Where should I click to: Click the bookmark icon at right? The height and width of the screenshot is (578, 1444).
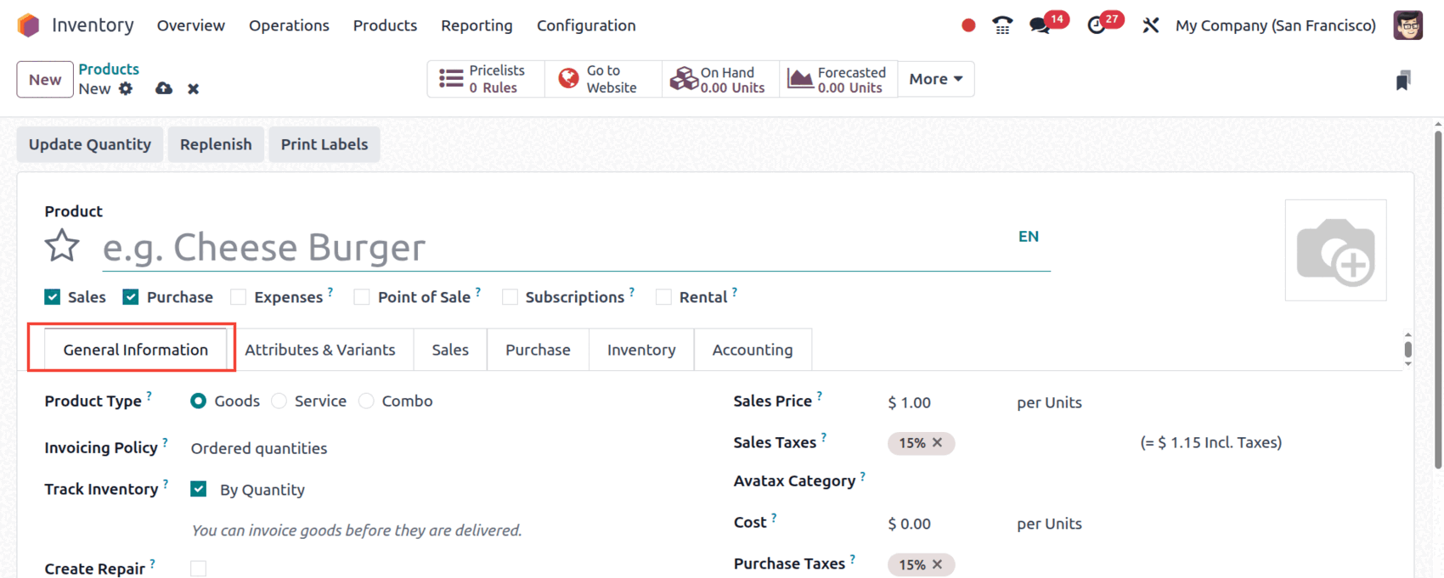tap(1403, 81)
